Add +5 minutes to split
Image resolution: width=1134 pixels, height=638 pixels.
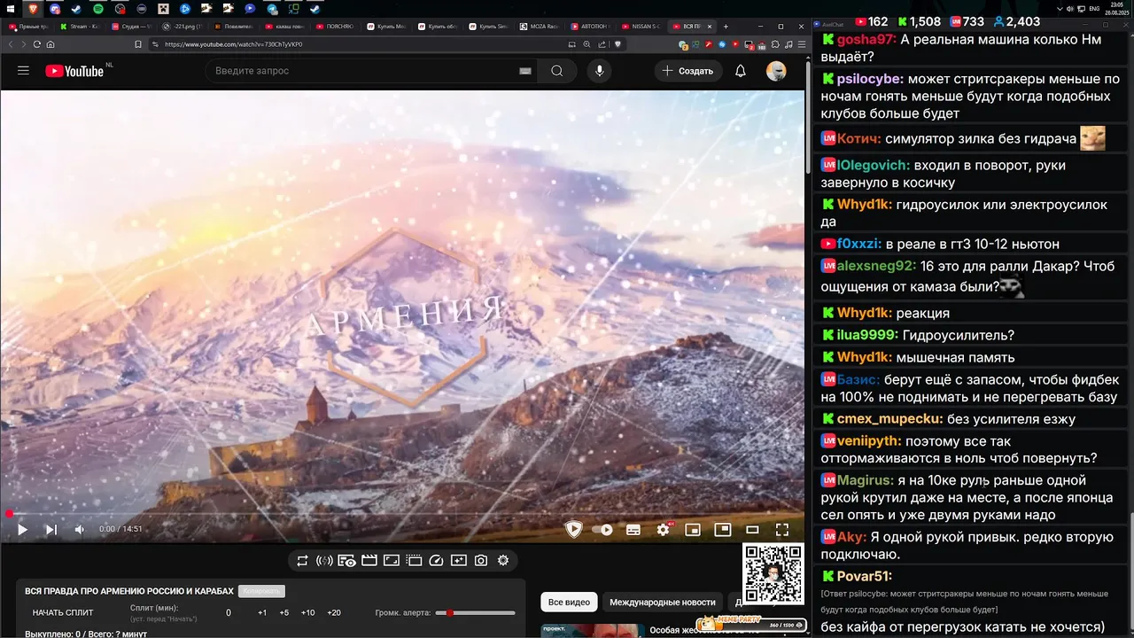pos(283,613)
